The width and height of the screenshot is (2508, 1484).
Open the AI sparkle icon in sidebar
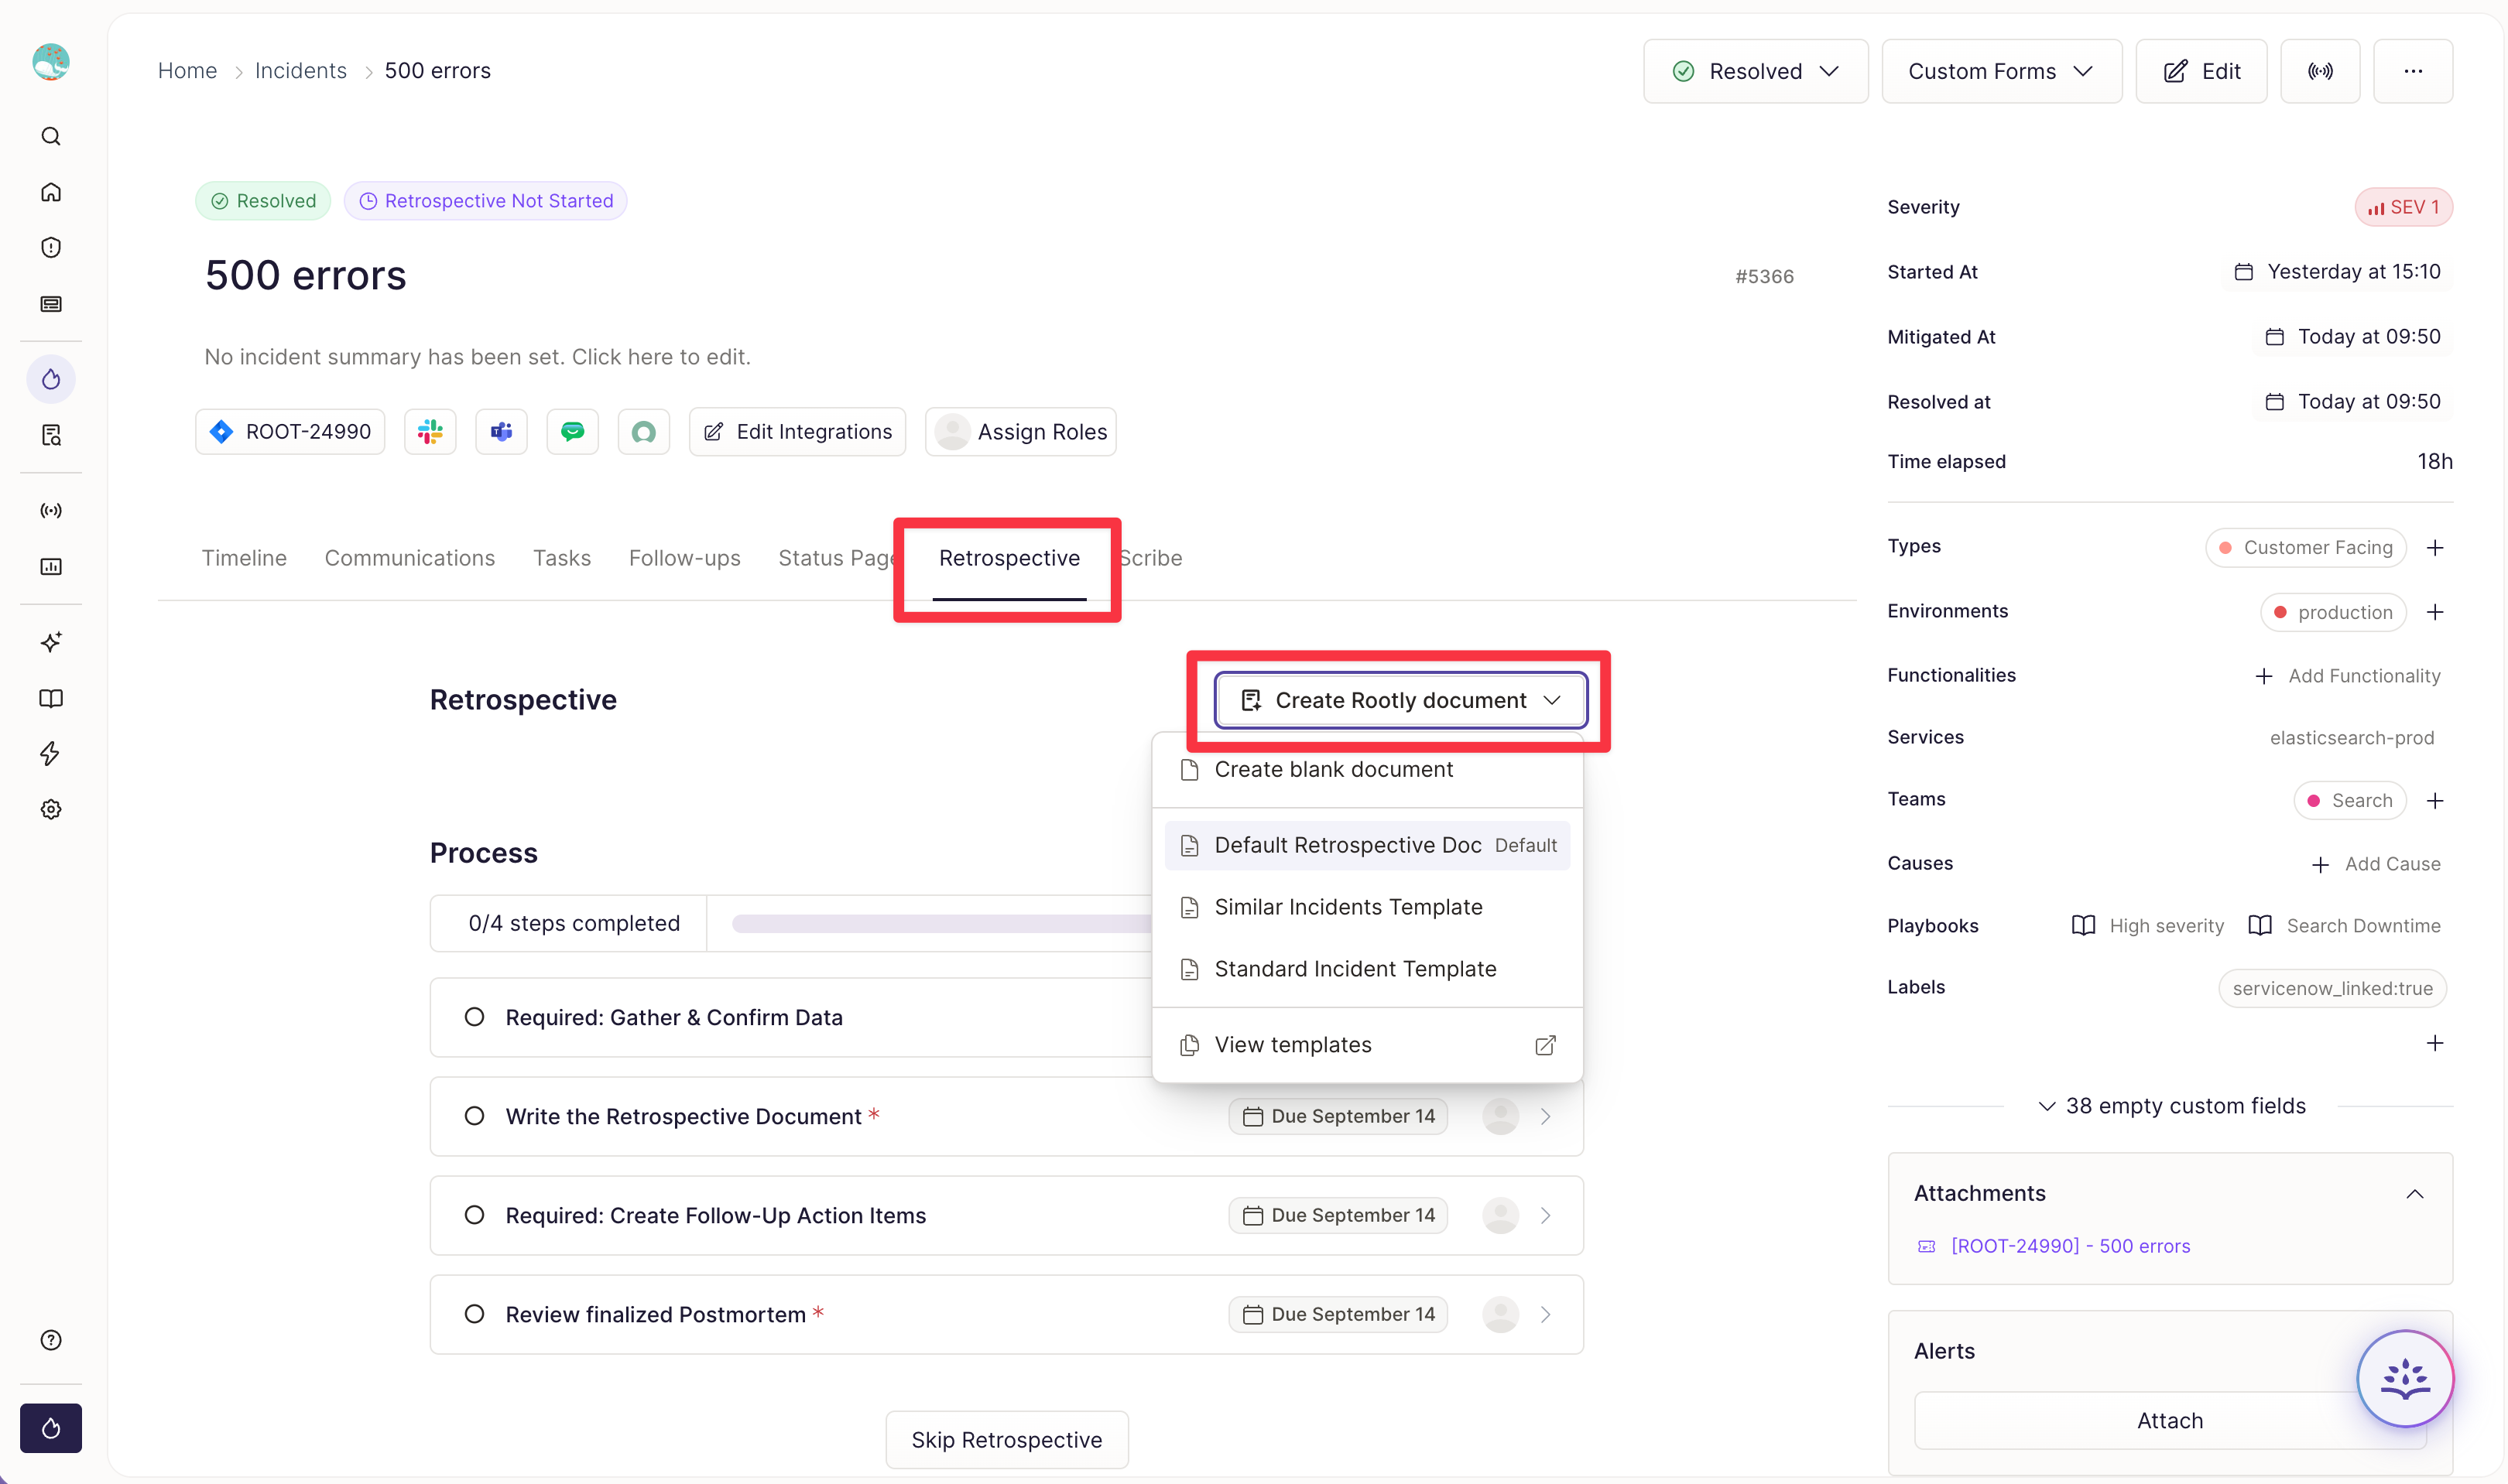coord(51,642)
